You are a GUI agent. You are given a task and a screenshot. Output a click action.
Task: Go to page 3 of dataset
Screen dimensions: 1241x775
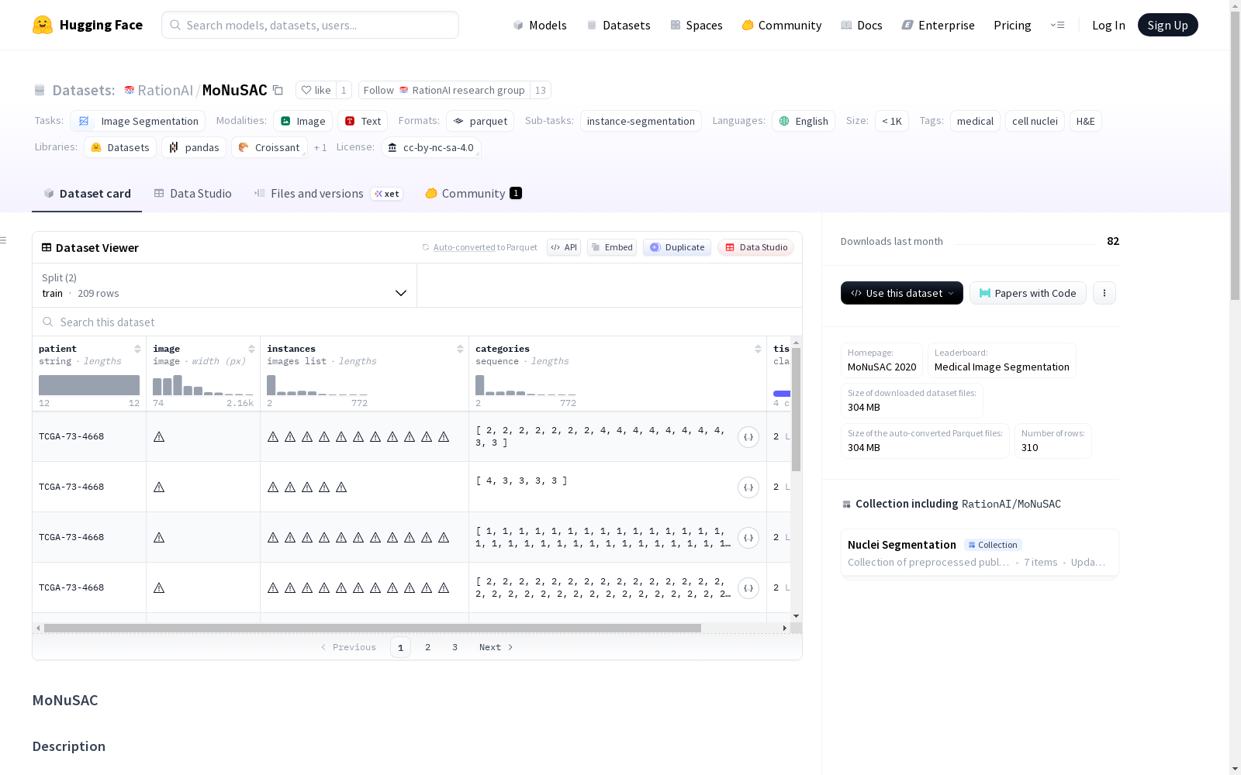click(x=455, y=647)
